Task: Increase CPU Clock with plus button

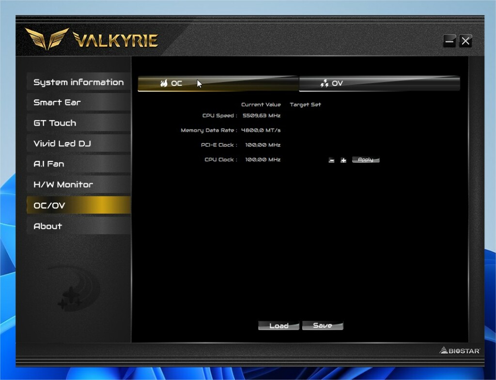Action: pyautogui.click(x=343, y=160)
